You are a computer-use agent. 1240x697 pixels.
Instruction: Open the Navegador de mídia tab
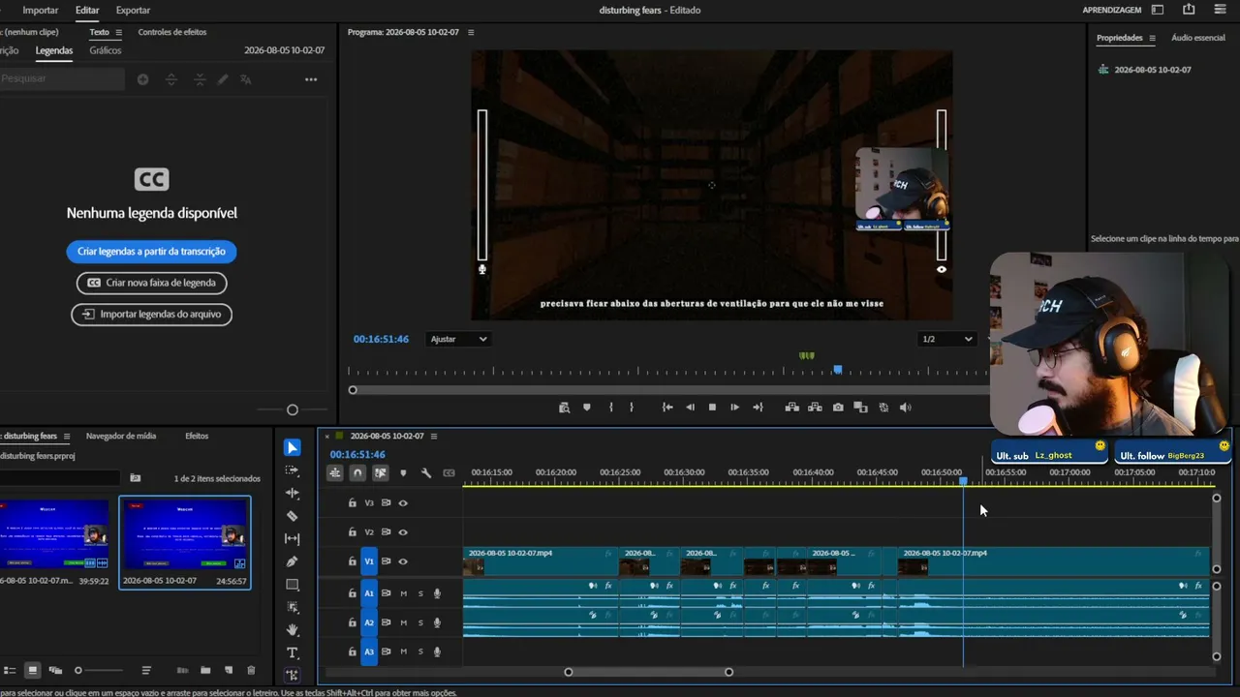pos(121,437)
